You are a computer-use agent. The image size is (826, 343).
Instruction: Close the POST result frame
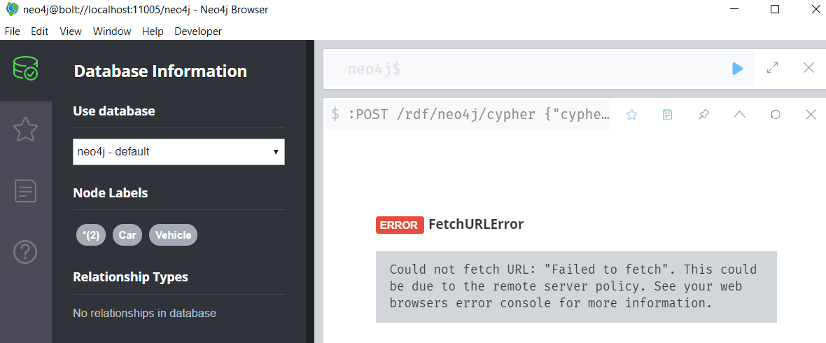tap(811, 115)
